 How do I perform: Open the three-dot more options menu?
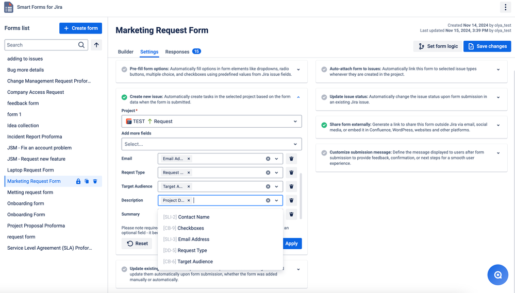pyautogui.click(x=505, y=7)
